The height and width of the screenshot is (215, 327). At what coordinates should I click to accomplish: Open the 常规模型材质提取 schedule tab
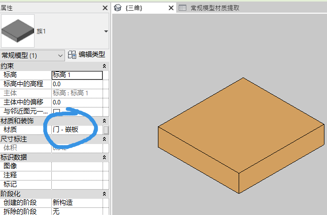pos(215,8)
